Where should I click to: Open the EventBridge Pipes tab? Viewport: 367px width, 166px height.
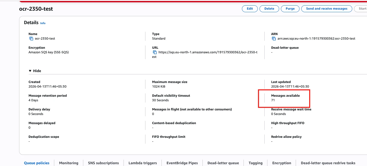coord(182,163)
